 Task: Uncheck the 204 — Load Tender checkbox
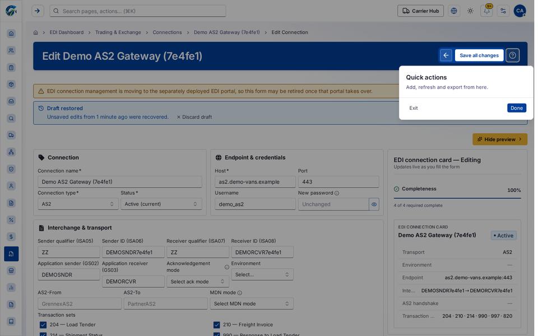coord(43,325)
